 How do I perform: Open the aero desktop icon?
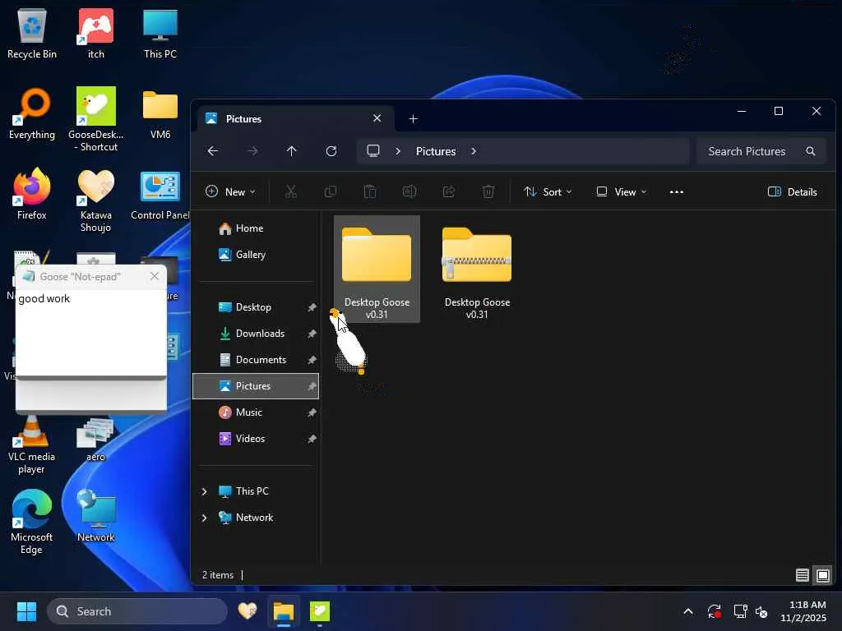[95, 441]
